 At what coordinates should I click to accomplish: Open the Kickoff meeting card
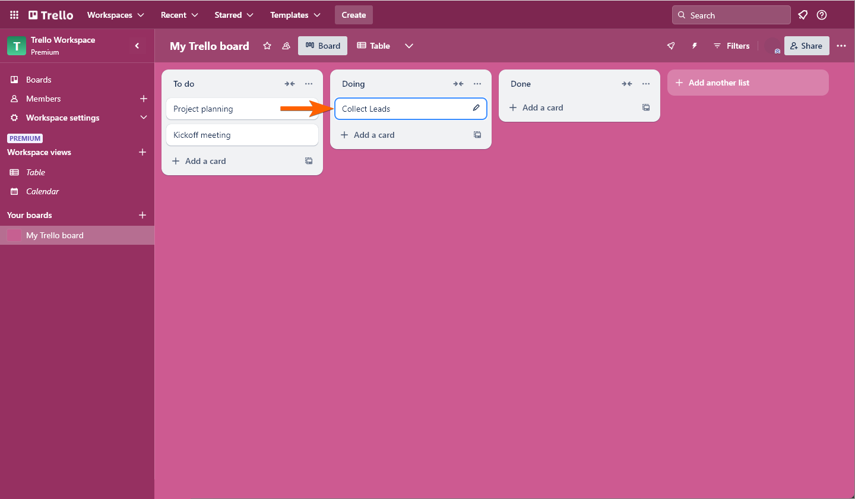coord(242,135)
